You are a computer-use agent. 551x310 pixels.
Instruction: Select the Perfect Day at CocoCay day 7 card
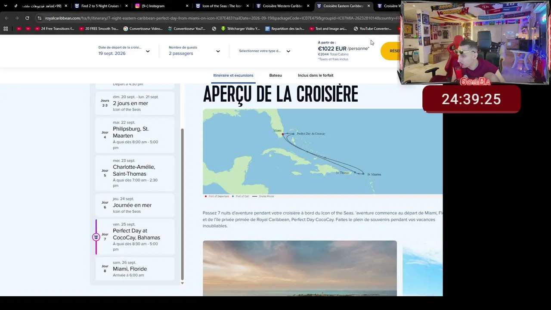pyautogui.click(x=135, y=237)
